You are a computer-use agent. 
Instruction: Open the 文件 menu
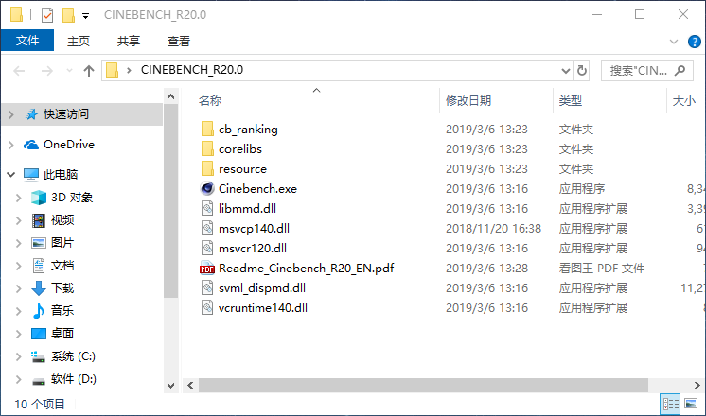pos(27,41)
